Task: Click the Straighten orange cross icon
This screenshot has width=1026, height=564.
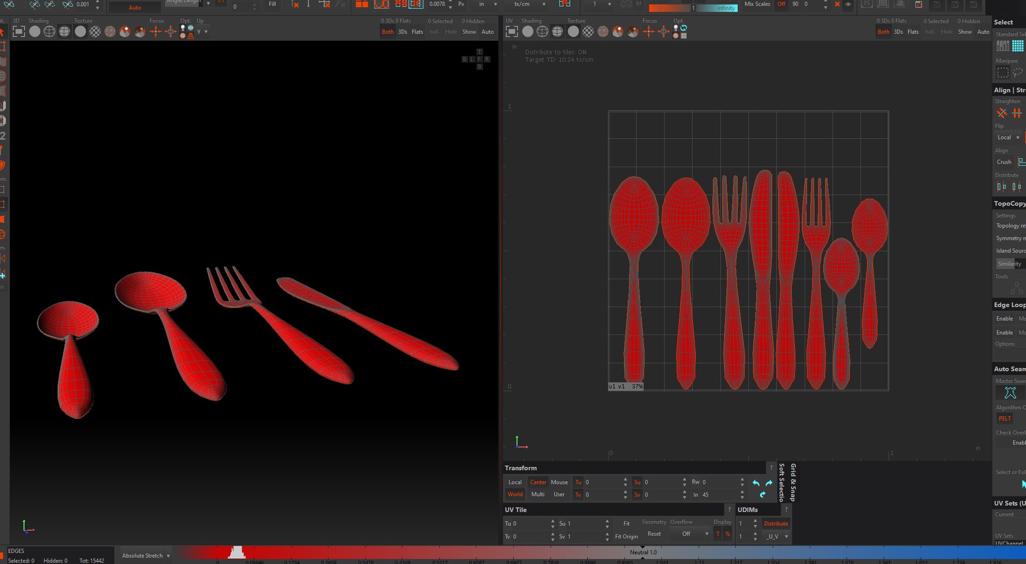Action: tap(1002, 113)
